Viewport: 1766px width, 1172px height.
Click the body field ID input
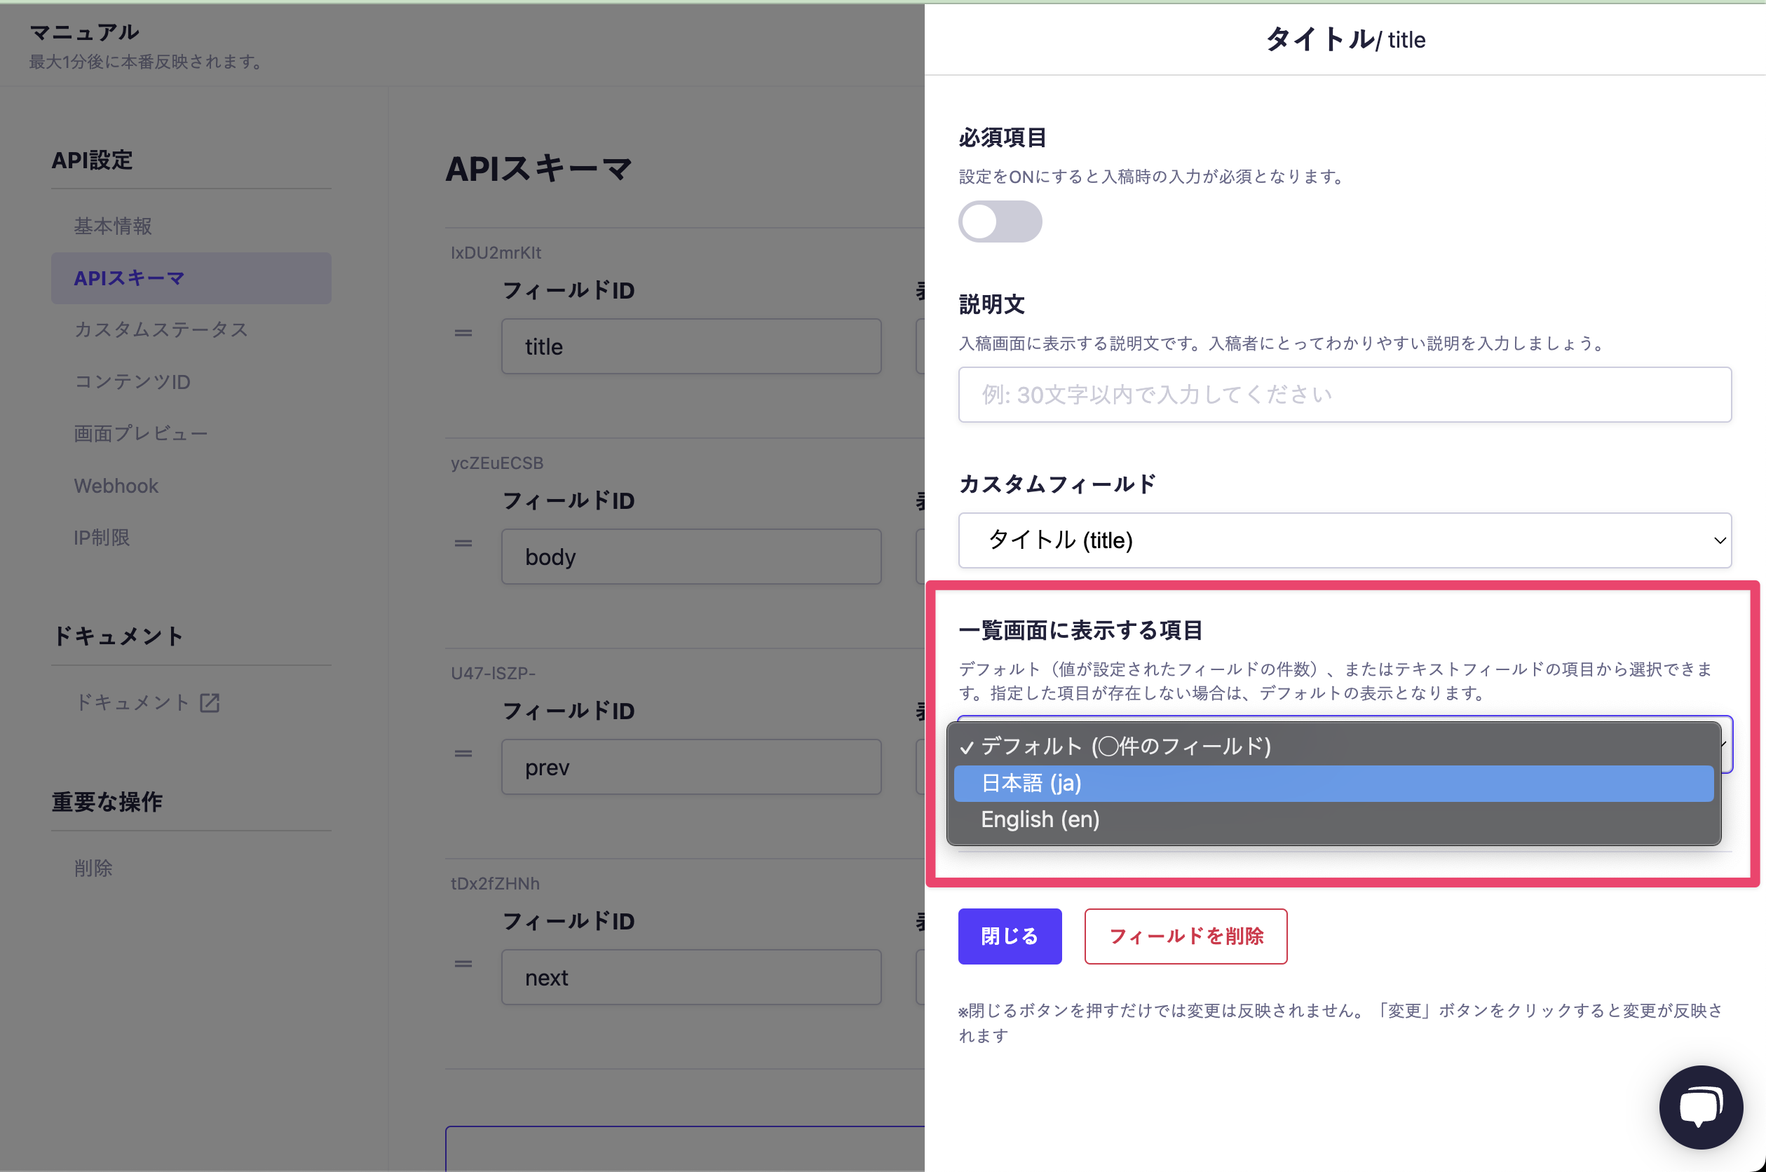[691, 557]
